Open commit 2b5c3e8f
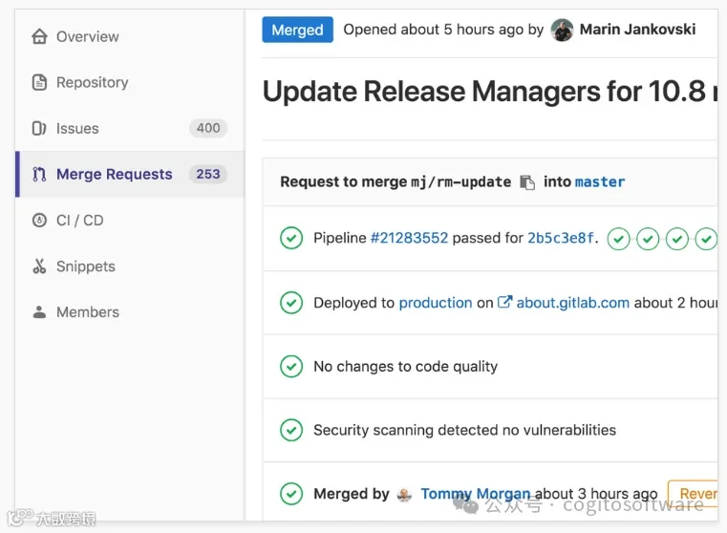The width and height of the screenshot is (727, 533). pyautogui.click(x=561, y=238)
